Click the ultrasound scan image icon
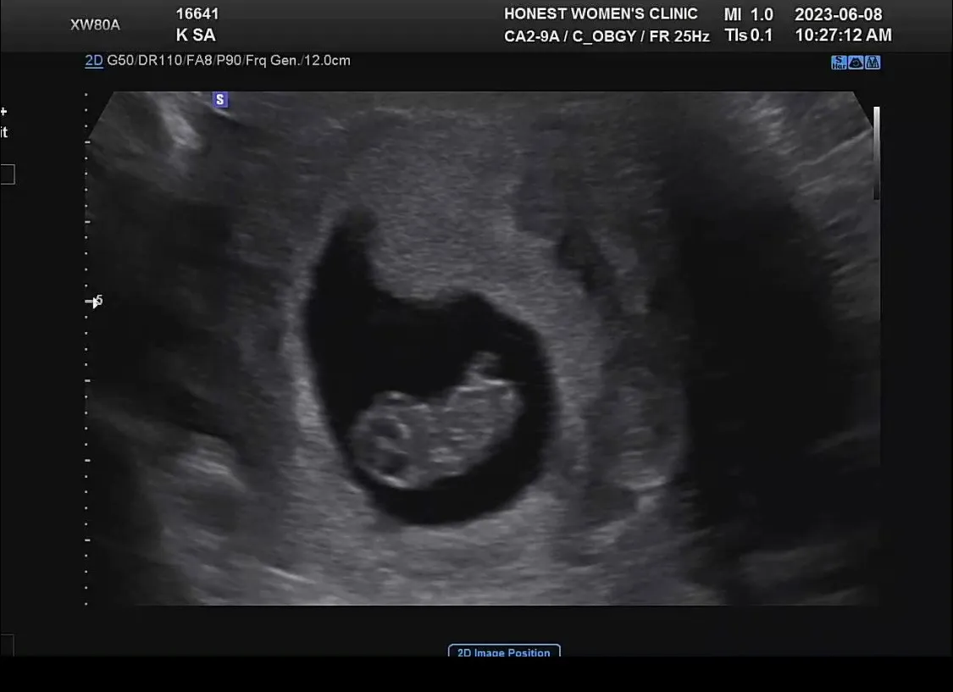This screenshot has width=953, height=692. [x=856, y=63]
